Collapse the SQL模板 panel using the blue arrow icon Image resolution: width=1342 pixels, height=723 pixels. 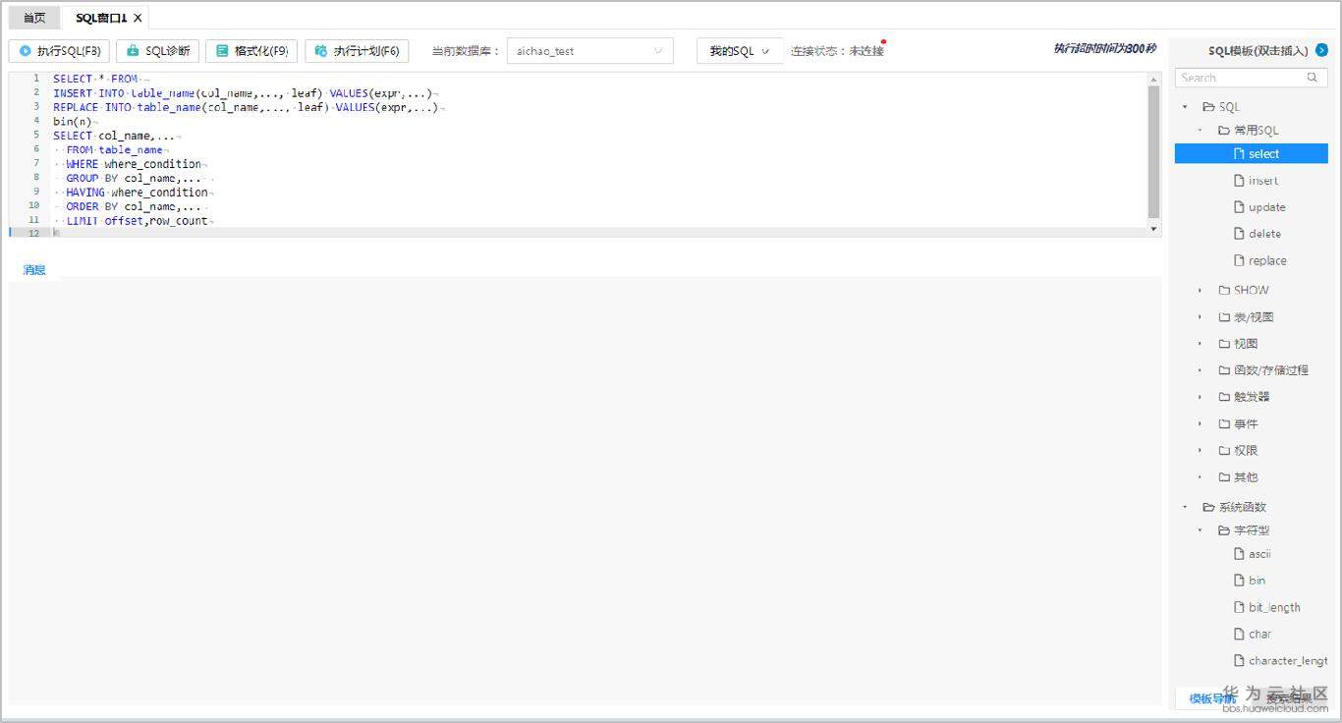[1321, 50]
